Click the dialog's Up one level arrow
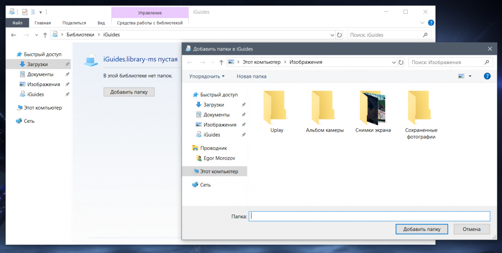 (221, 62)
